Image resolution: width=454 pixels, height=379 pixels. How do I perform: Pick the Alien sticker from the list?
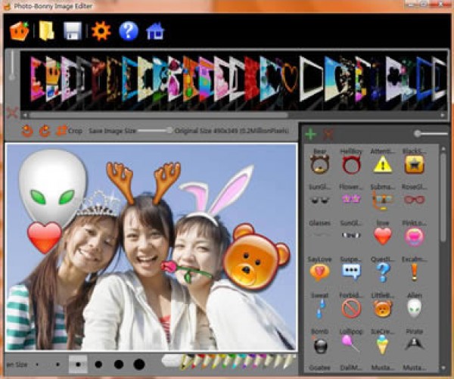click(414, 308)
